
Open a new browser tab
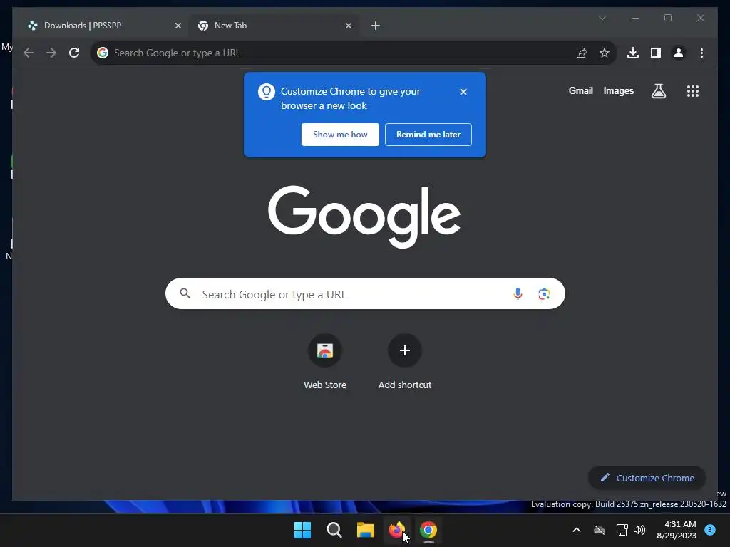pyautogui.click(x=375, y=26)
